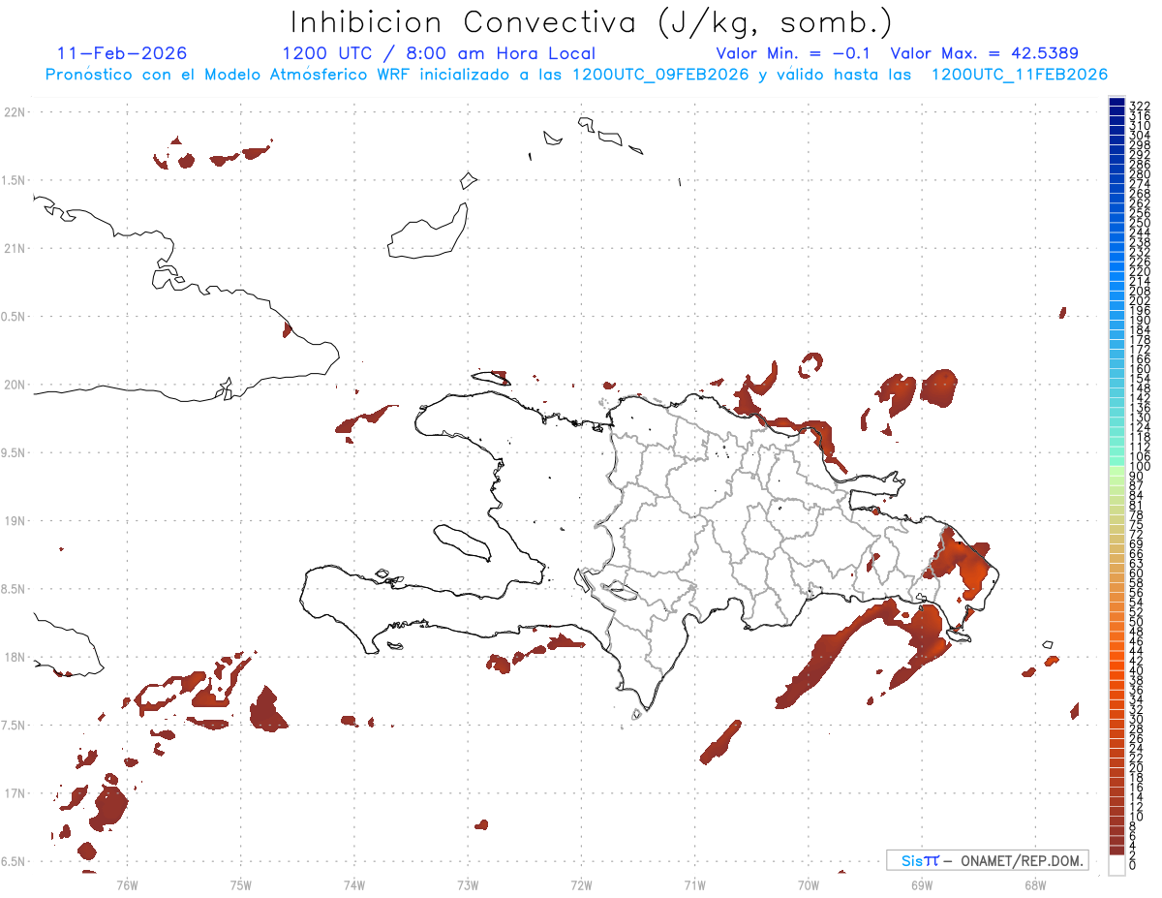The width and height of the screenshot is (1162, 898).
Task: Click the '17N' latitude label
Action: [x=15, y=793]
